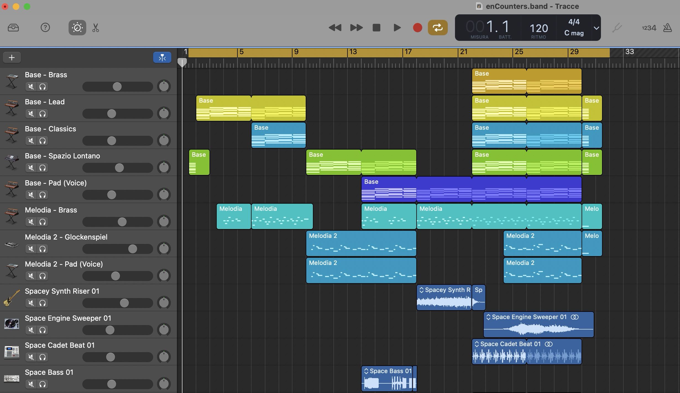This screenshot has width=680, height=393.
Task: Click the tuning fork tuner icon
Action: tap(617, 28)
